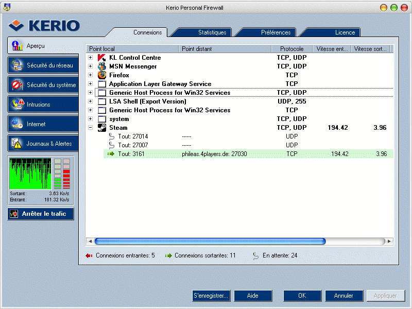Open the Licence tab
Image resolution: width=412 pixels, height=309 pixels.
(345, 32)
